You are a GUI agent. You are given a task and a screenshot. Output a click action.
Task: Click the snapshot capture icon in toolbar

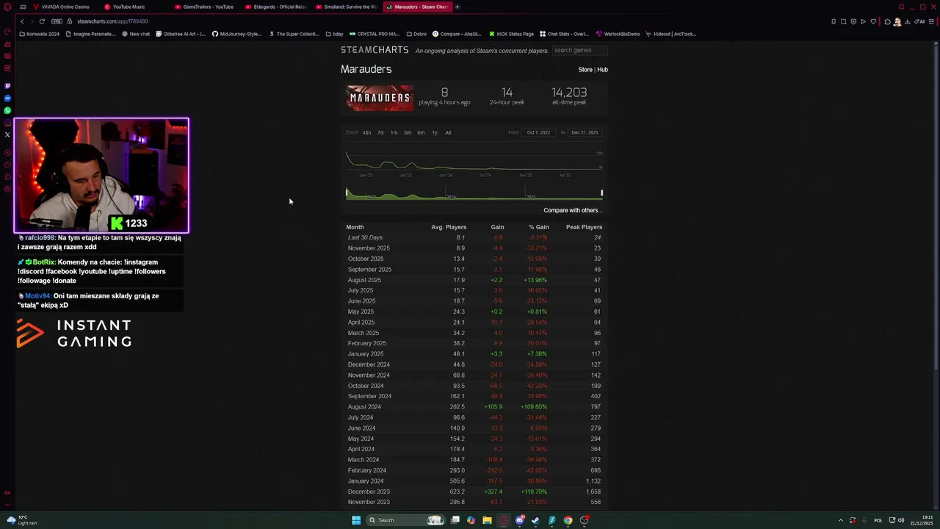pos(844,21)
